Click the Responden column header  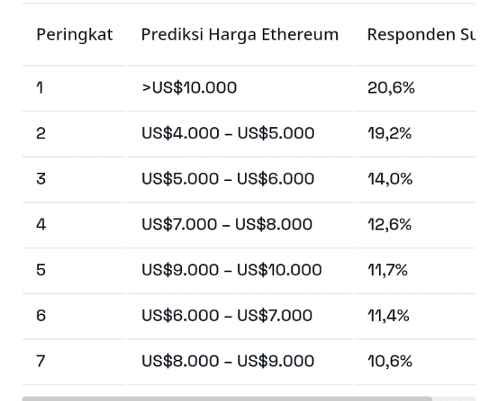tap(421, 34)
